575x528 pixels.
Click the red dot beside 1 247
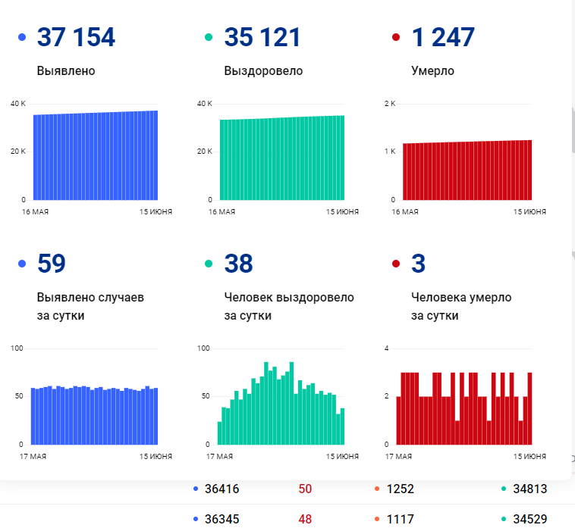tap(396, 37)
